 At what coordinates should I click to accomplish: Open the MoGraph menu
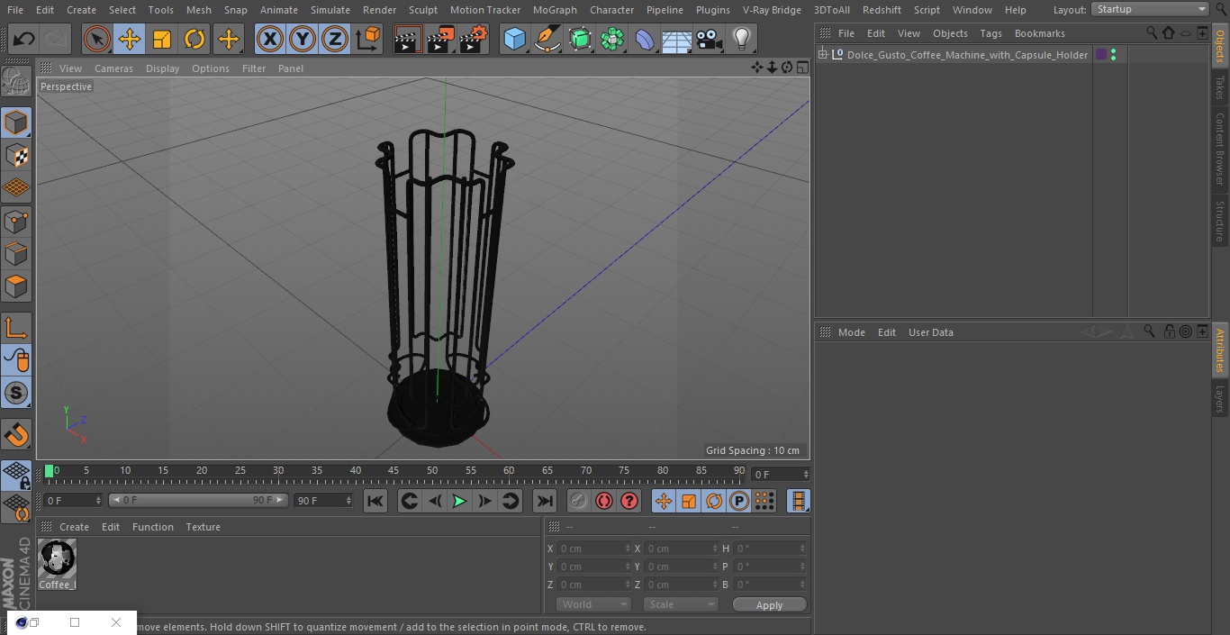[x=555, y=10]
